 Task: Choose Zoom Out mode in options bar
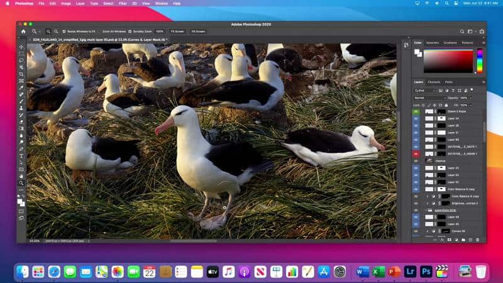(x=56, y=31)
